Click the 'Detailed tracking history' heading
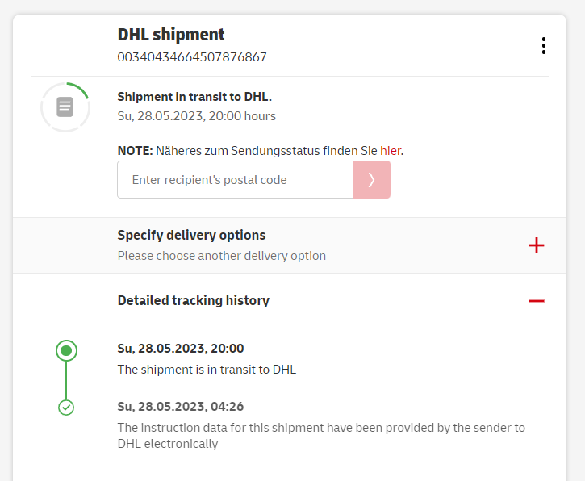The image size is (585, 481). coord(194,300)
